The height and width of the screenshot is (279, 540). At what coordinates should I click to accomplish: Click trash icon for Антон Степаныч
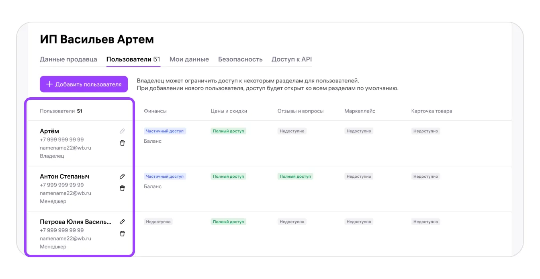[x=122, y=188]
